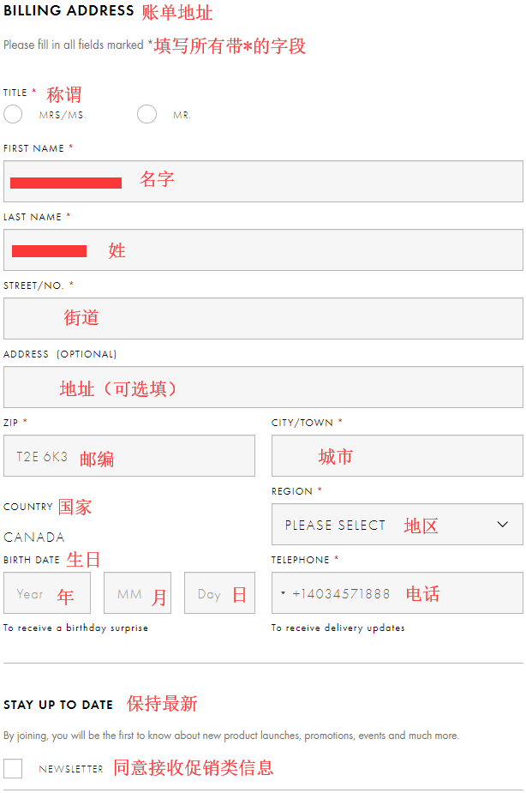Select the Mrs/Ms. title radio button
The image size is (526, 793).
pyautogui.click(x=13, y=114)
